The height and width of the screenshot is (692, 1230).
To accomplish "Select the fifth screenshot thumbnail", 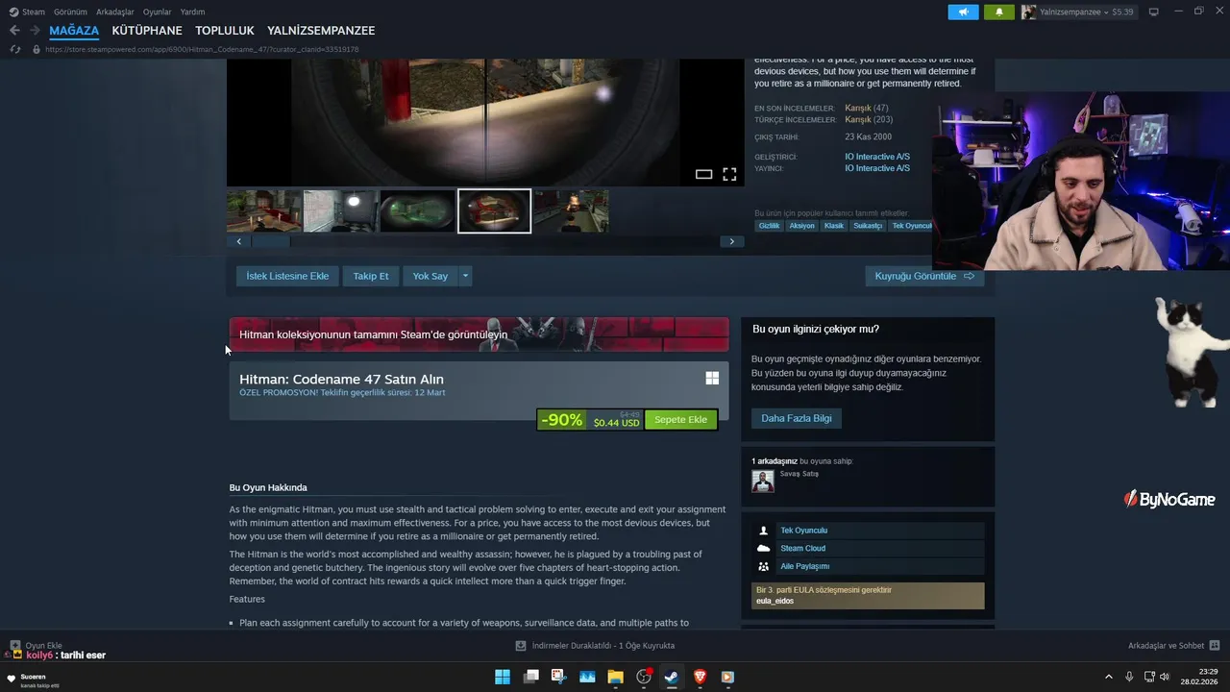I will [571, 211].
